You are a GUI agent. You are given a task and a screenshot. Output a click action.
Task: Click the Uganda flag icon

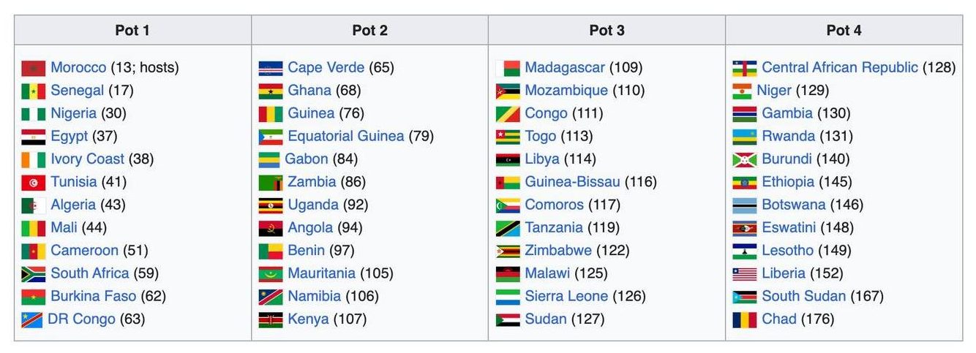point(271,205)
